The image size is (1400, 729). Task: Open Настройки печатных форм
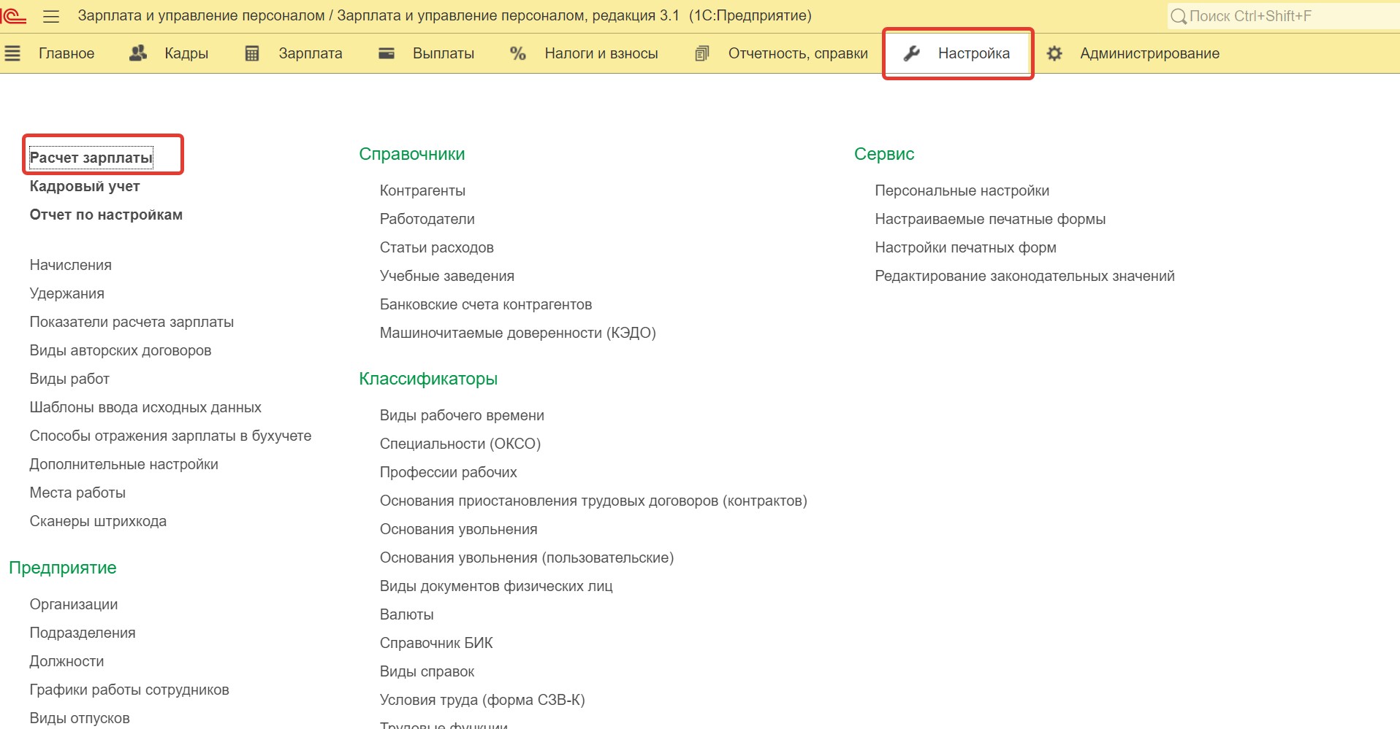(x=966, y=247)
